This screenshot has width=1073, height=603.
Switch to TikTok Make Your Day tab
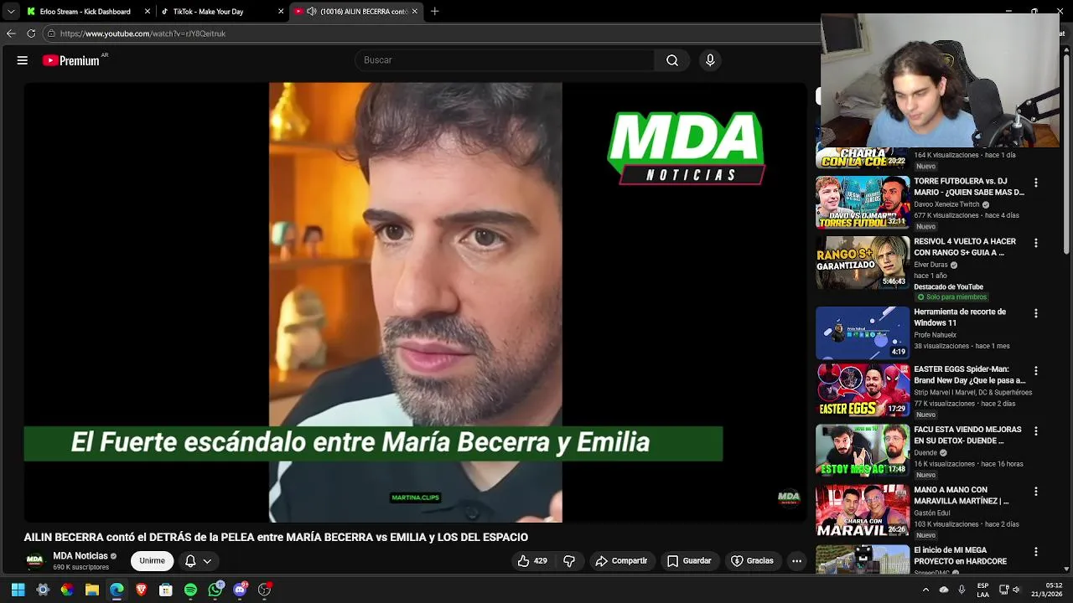222,12
